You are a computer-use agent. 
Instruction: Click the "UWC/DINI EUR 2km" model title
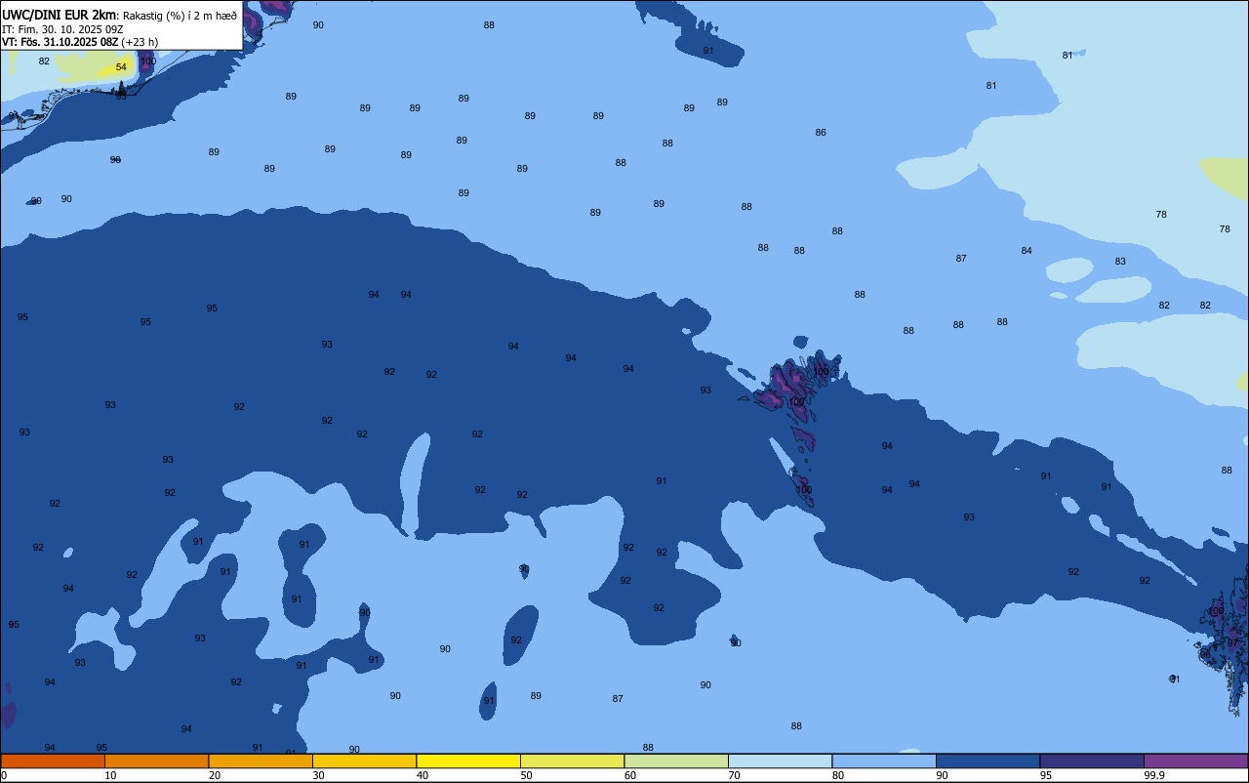tap(59, 15)
